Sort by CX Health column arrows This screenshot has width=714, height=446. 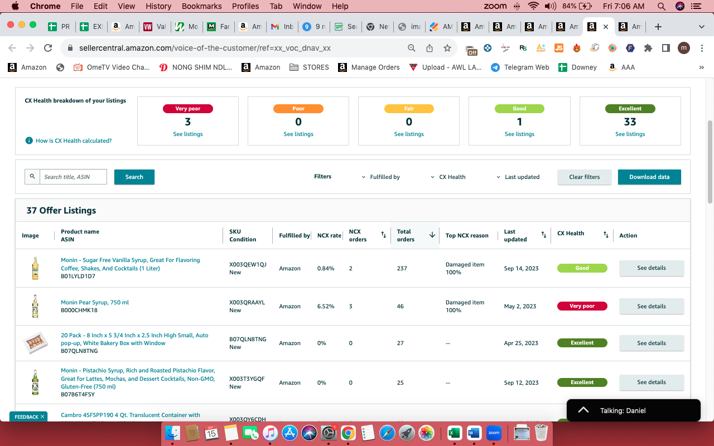(606, 235)
